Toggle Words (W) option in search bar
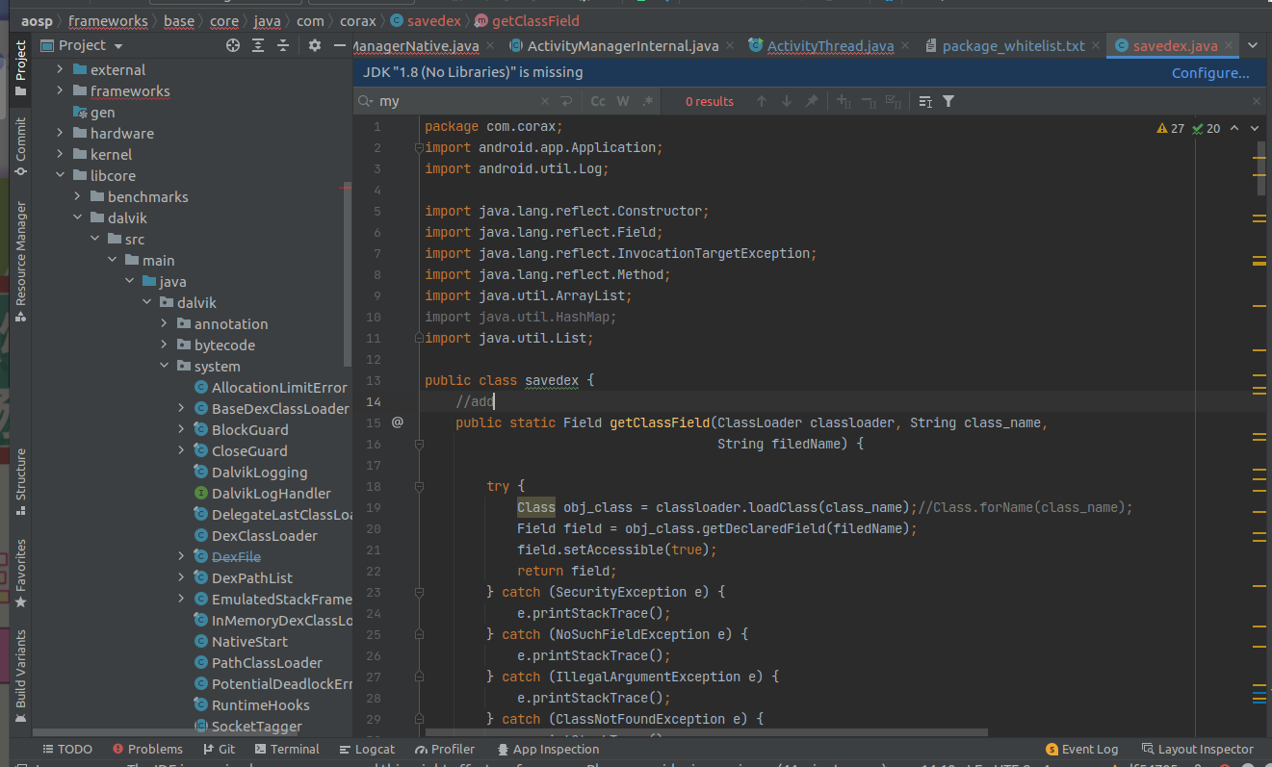This screenshot has width=1272, height=767. coord(623,101)
